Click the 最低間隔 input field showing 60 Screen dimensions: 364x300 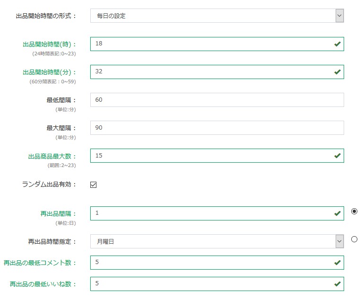217,100
